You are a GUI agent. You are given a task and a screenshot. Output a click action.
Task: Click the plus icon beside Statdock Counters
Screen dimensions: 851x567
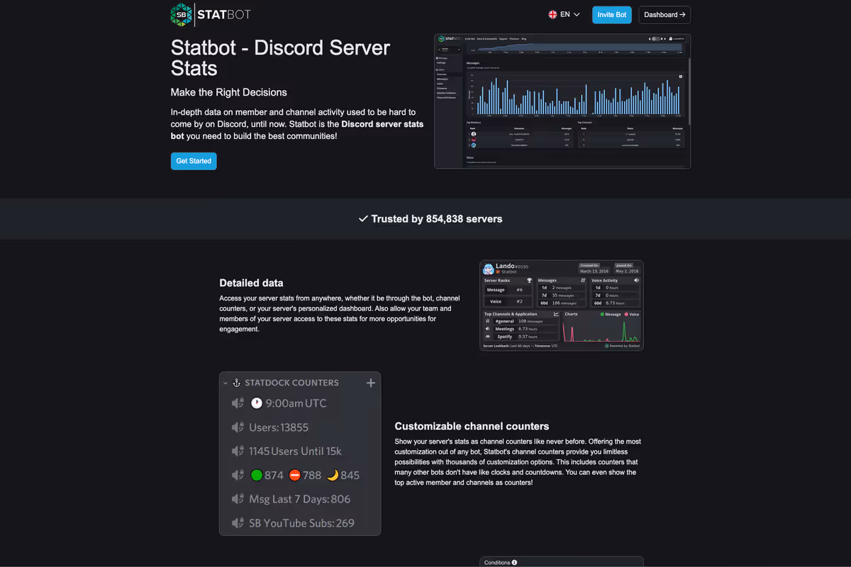(370, 383)
